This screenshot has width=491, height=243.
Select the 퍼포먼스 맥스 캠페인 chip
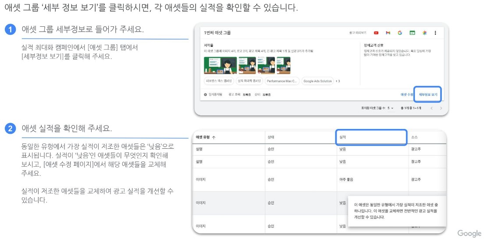218,81
